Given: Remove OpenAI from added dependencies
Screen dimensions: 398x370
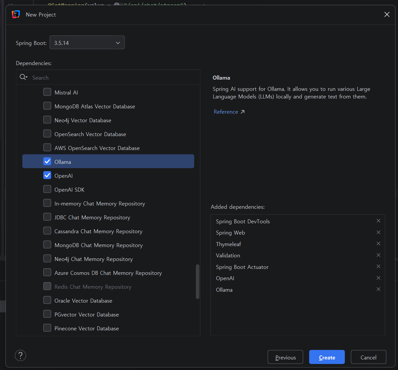Looking at the screenshot, I should [x=379, y=278].
